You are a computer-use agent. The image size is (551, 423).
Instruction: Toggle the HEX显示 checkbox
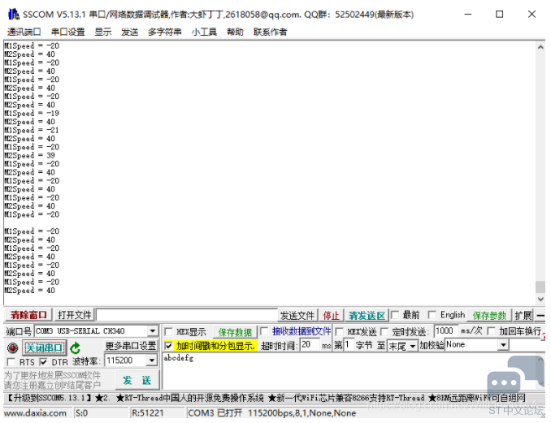pos(169,331)
